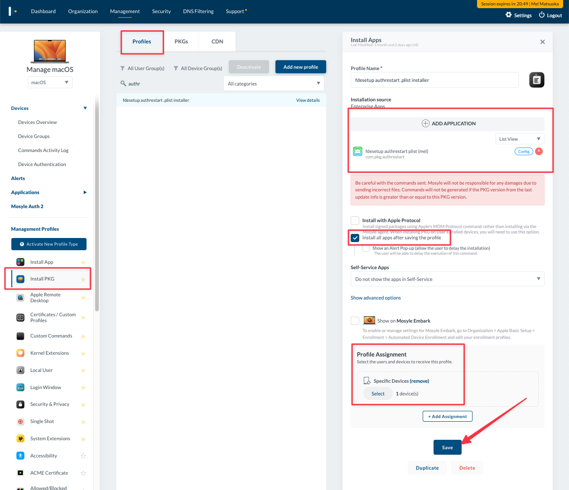This screenshot has height=490, width=569.
Task: Click the sidebar vertical scrollbar
Action: click(x=97, y=204)
